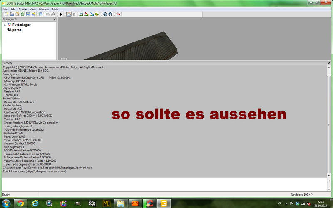333x208 pixels.
Task: Open the Help menu
Action: tap(55, 9)
